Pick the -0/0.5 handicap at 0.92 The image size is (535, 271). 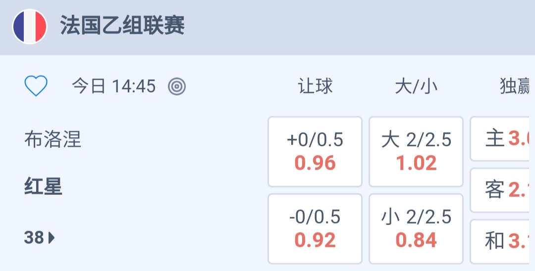pyautogui.click(x=315, y=228)
